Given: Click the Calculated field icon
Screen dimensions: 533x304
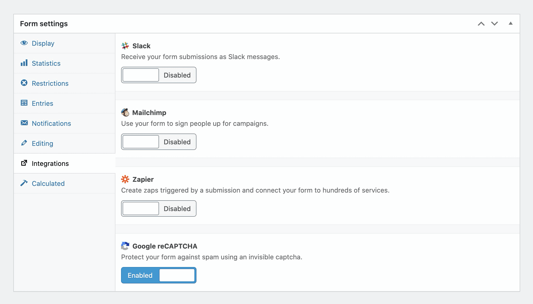Looking at the screenshot, I should pyautogui.click(x=24, y=183).
